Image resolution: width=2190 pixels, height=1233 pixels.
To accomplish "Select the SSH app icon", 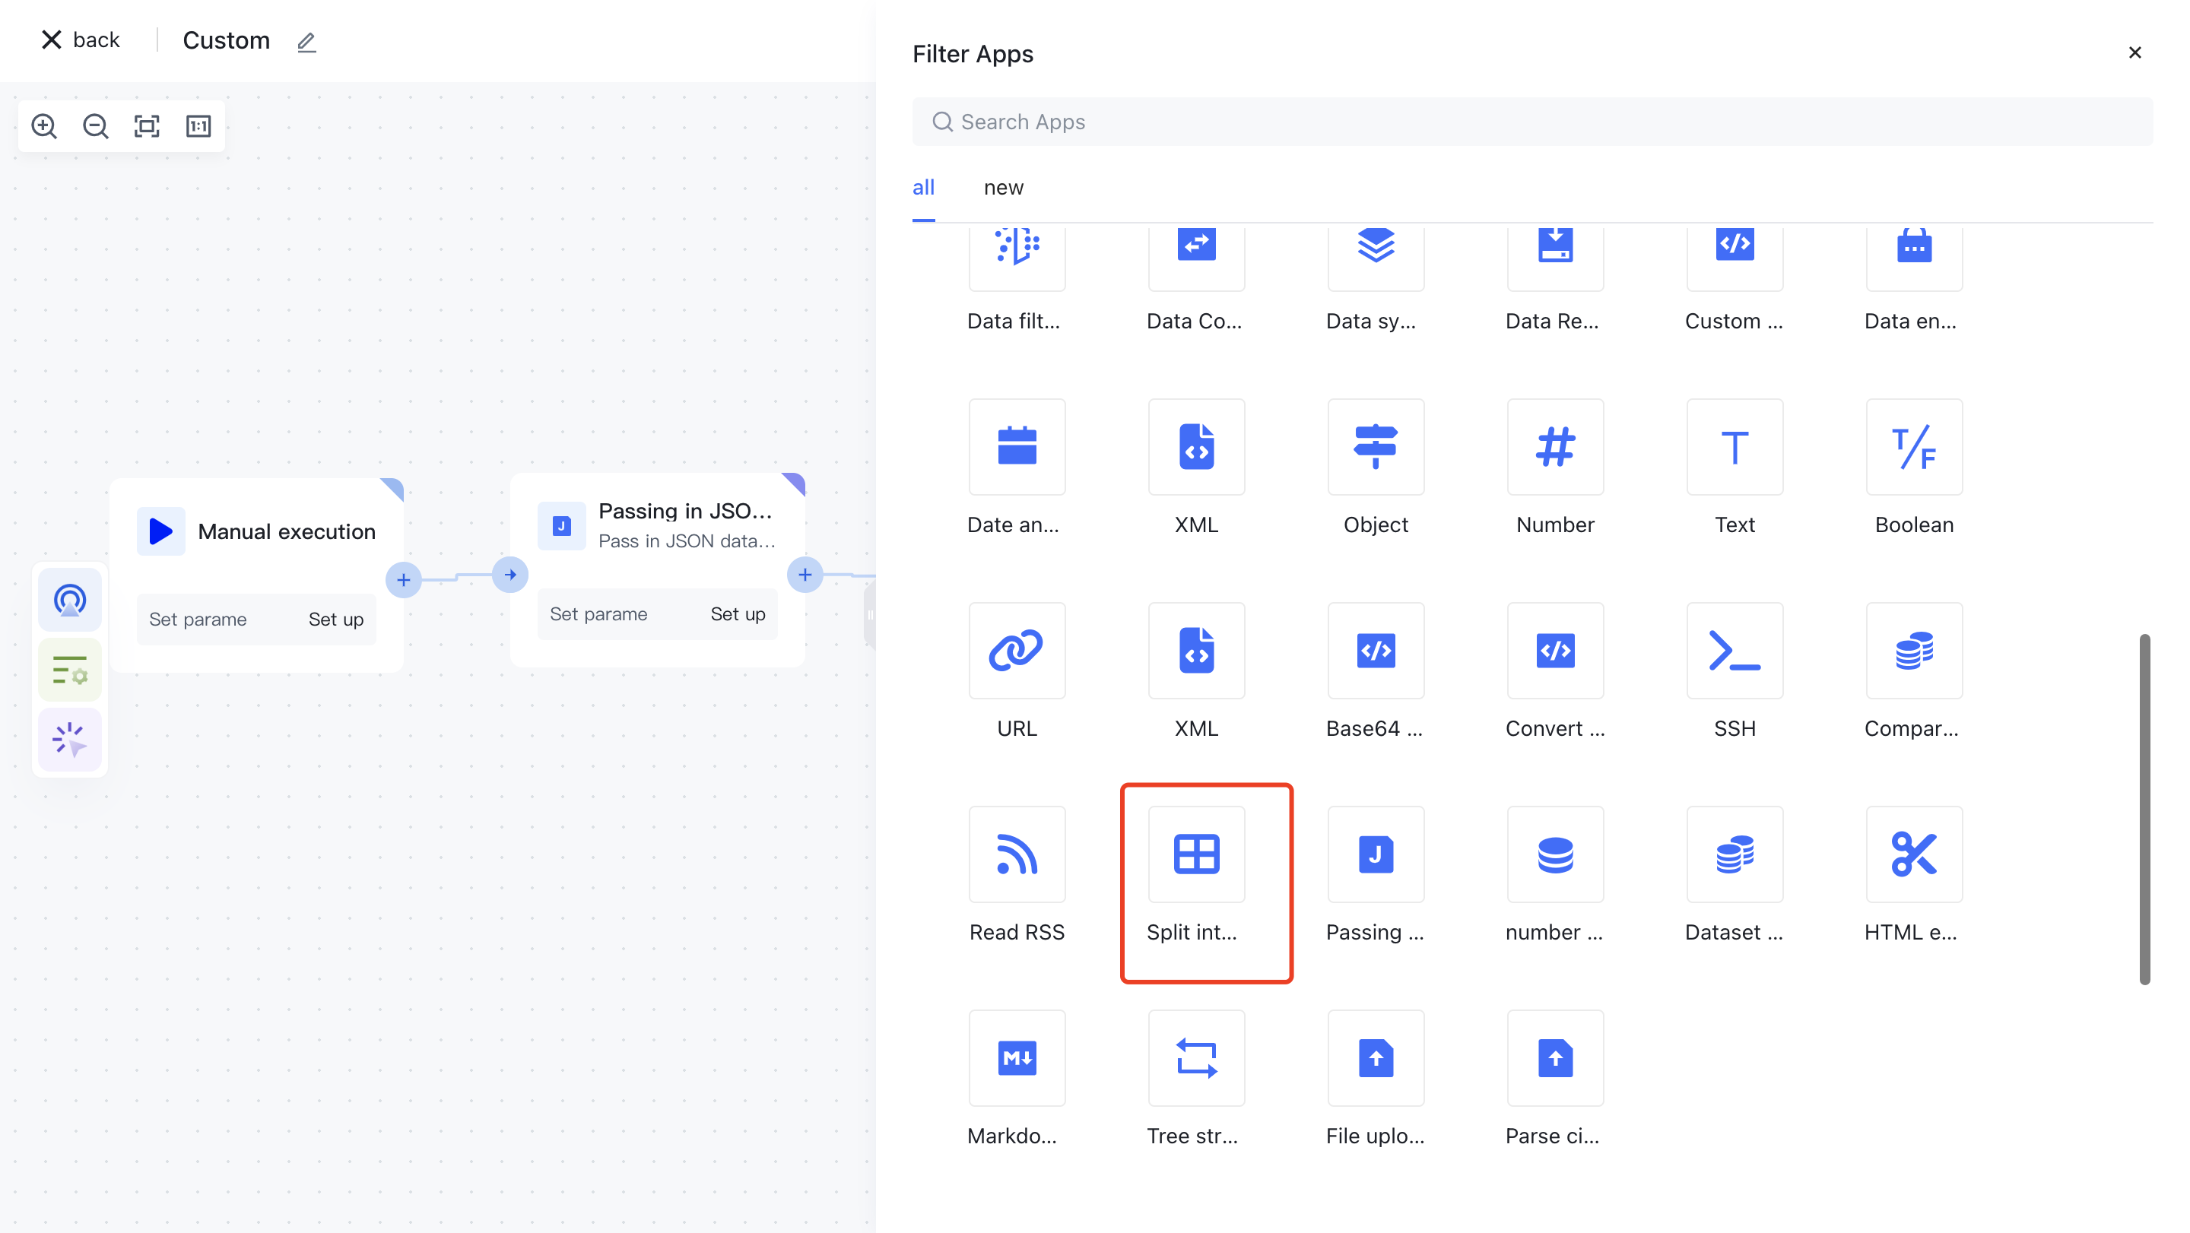I will click(1734, 651).
